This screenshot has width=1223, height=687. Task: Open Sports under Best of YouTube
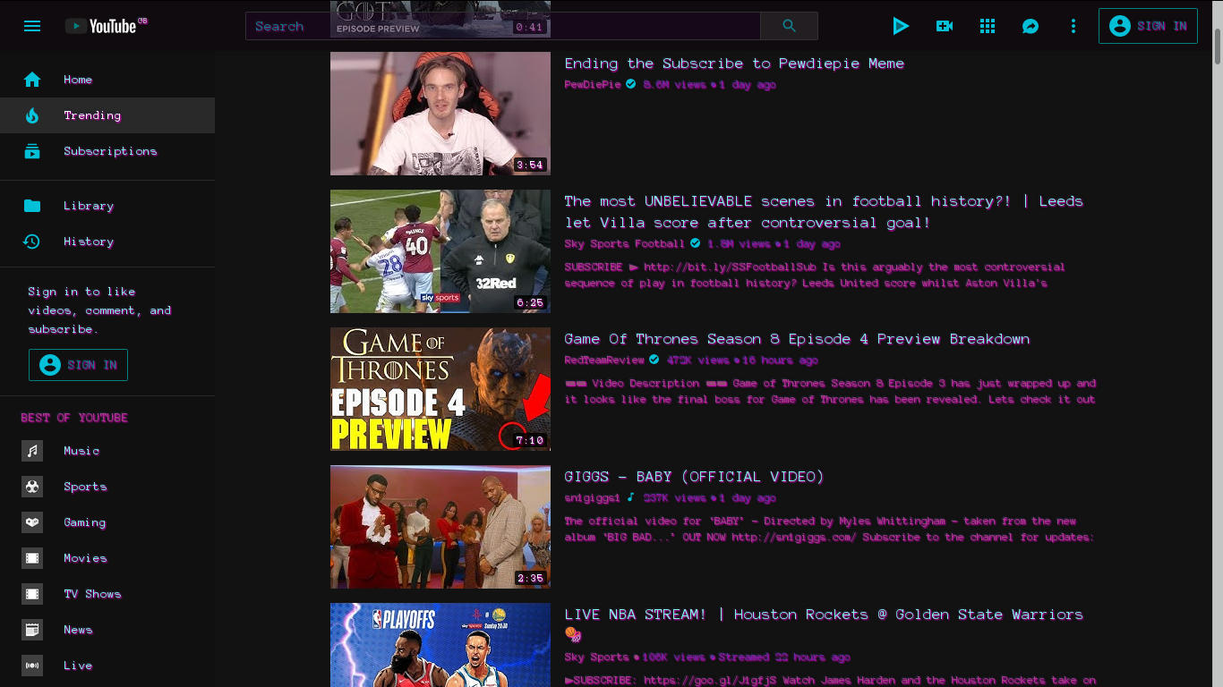click(107, 487)
